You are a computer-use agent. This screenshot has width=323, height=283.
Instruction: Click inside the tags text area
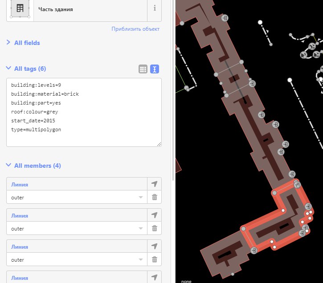pyautogui.click(x=84, y=112)
